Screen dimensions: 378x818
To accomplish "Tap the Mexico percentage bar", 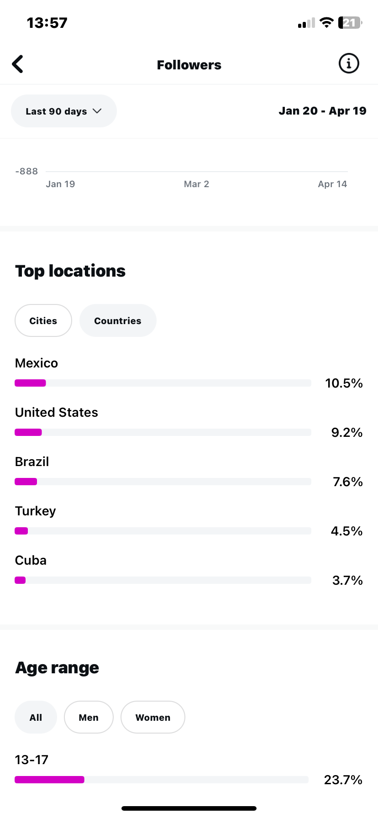I will pyautogui.click(x=163, y=383).
